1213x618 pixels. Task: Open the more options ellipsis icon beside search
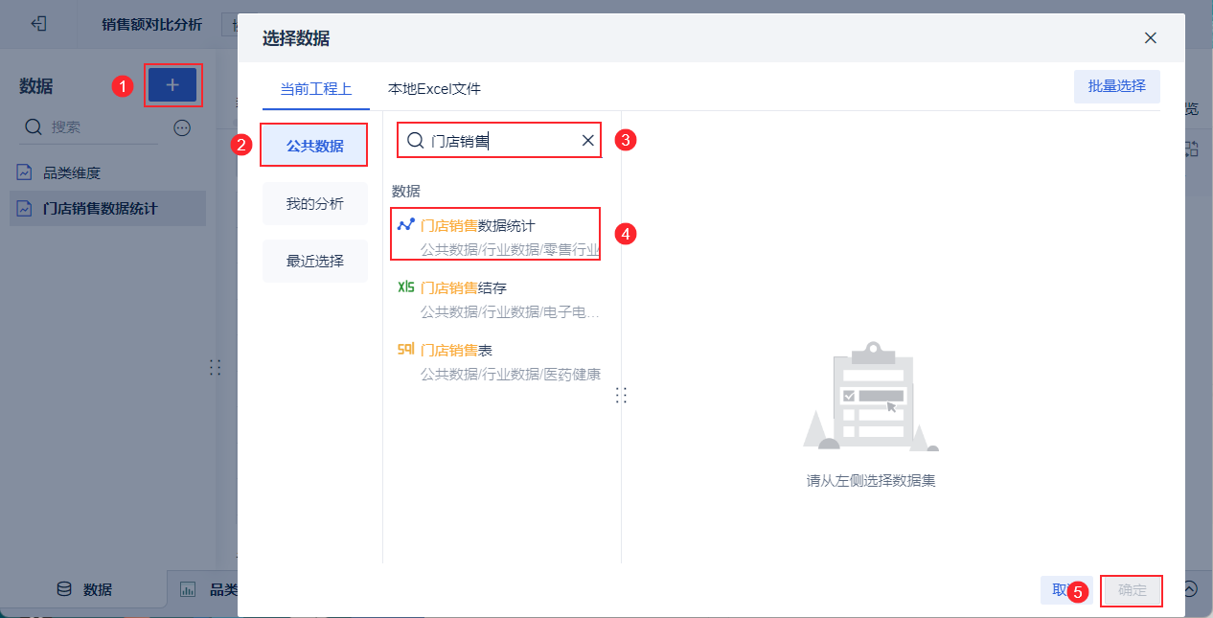[182, 127]
